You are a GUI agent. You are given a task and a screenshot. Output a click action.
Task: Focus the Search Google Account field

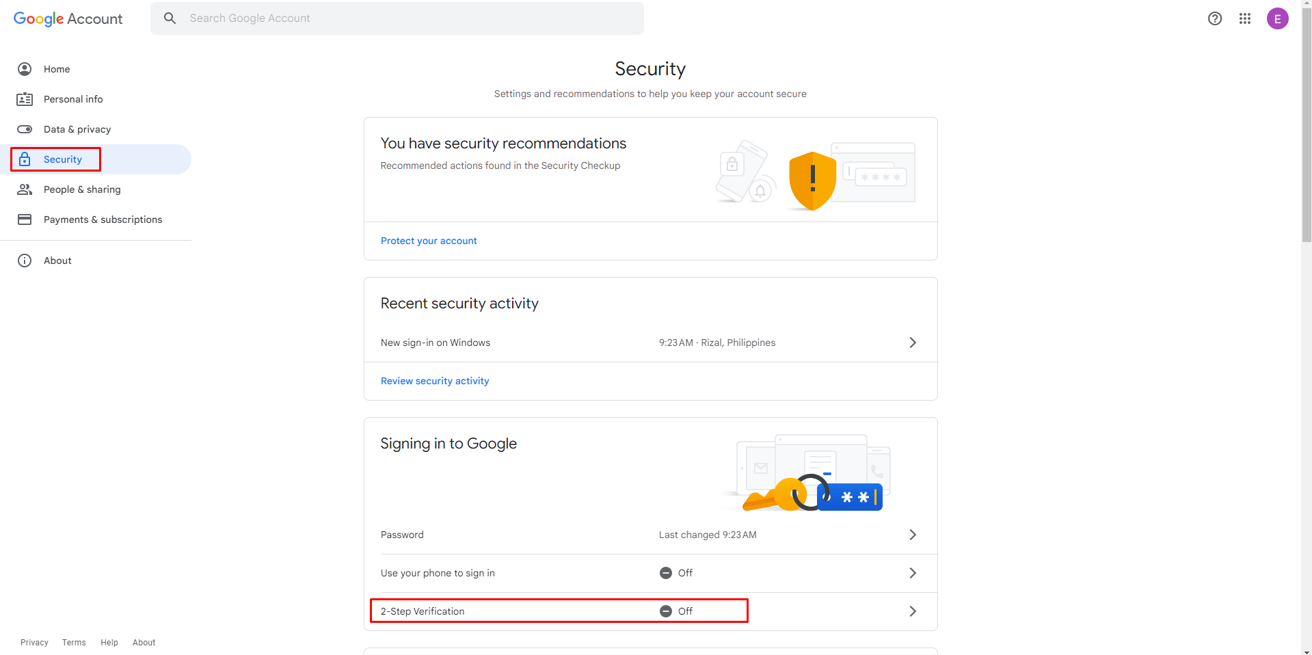tap(397, 18)
